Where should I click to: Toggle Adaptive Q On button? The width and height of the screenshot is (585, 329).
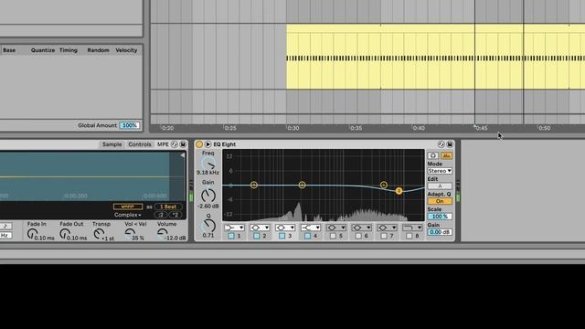click(x=440, y=201)
